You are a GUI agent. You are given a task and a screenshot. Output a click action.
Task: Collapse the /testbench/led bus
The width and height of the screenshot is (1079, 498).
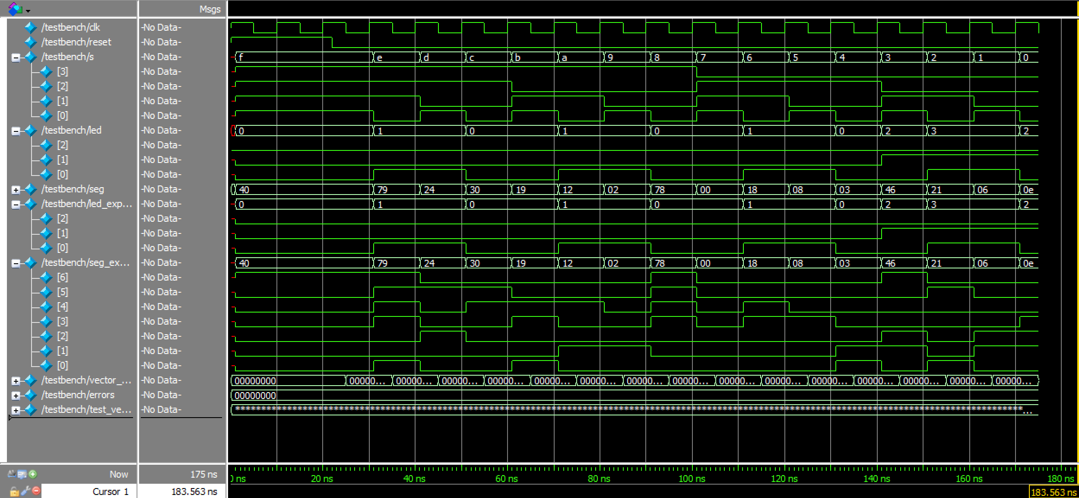[x=16, y=131]
